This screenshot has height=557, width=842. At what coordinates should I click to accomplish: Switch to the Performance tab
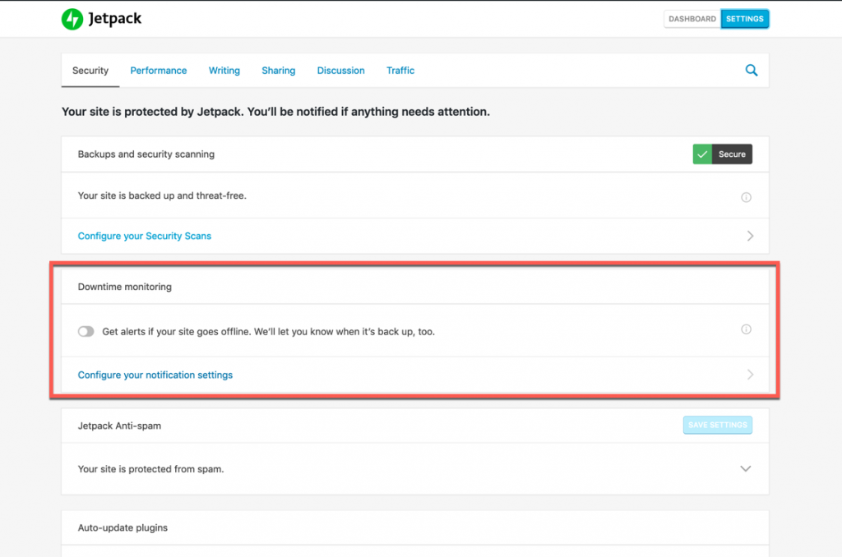pyautogui.click(x=158, y=71)
